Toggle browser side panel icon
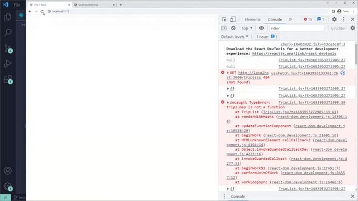 coord(333,11)
